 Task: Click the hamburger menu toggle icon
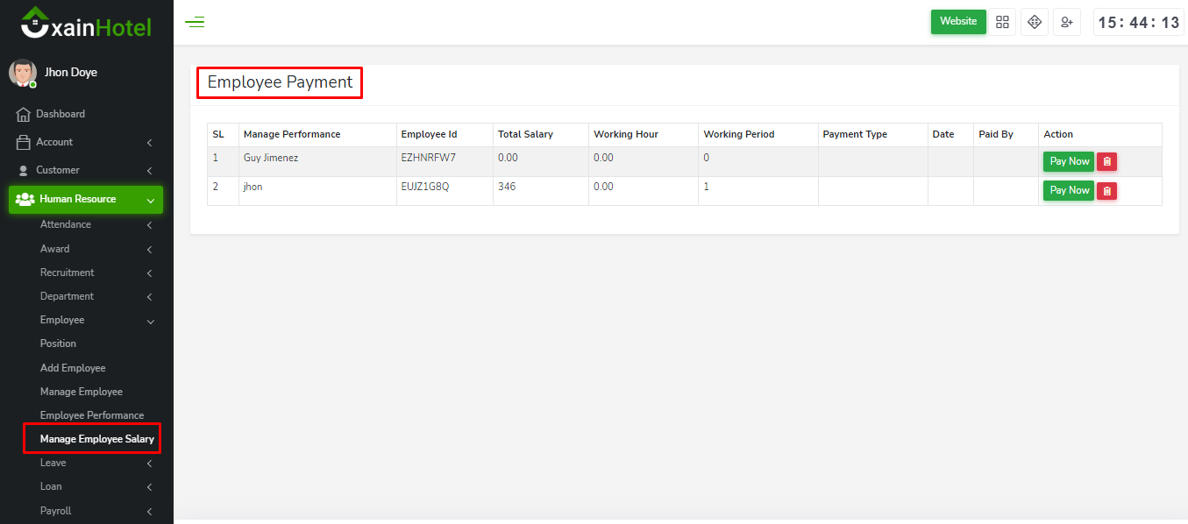pos(195,23)
